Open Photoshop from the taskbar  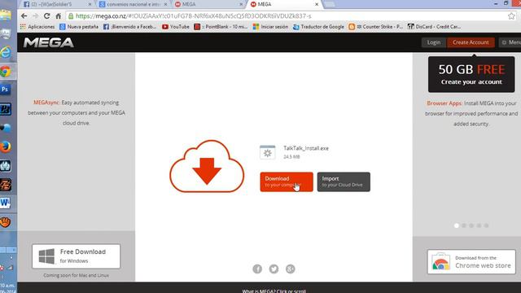6,90
